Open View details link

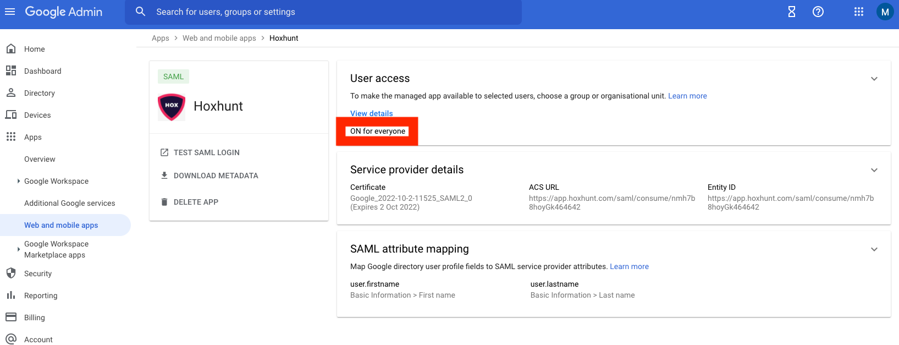pos(372,113)
